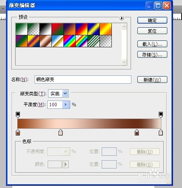Viewport: 182px width, 188px height.
Task: Close the 渐变编辑器 dialog
Action: [x=167, y=6]
